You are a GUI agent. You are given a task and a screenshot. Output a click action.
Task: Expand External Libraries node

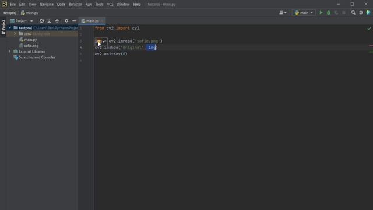(x=10, y=51)
